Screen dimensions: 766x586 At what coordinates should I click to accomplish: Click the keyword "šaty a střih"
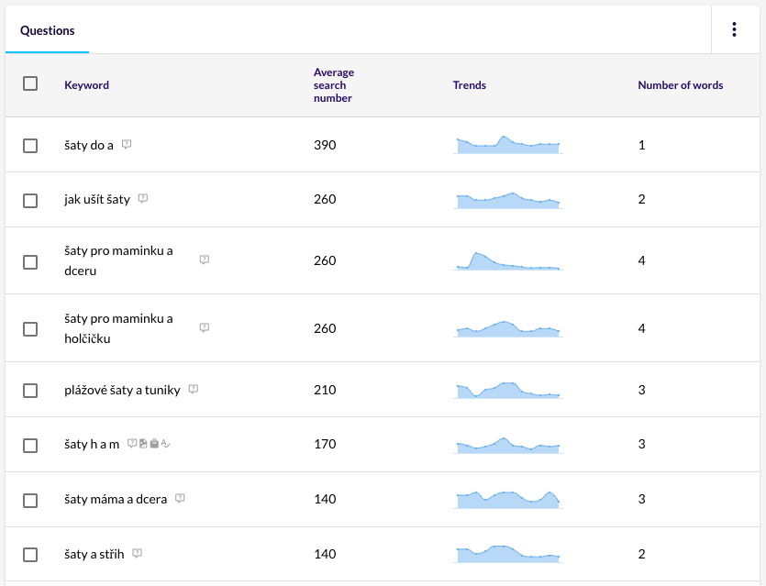point(94,554)
